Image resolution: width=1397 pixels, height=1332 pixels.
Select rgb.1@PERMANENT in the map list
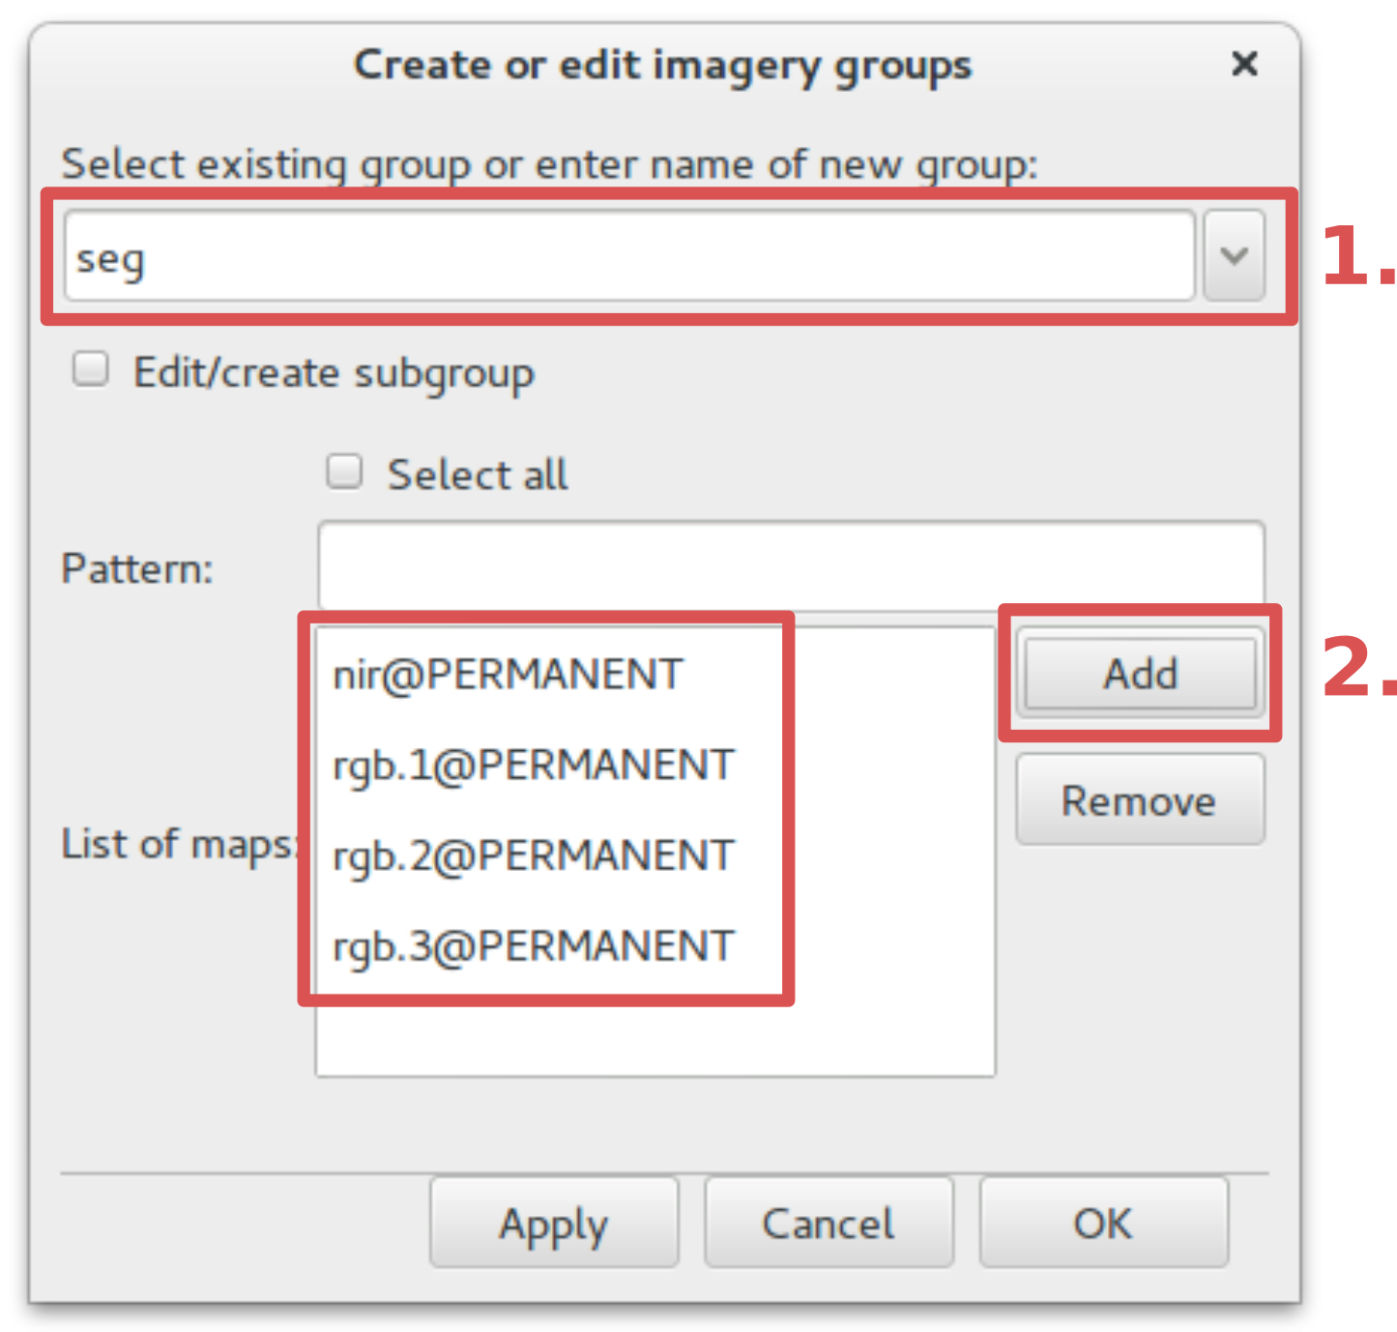pos(534,765)
